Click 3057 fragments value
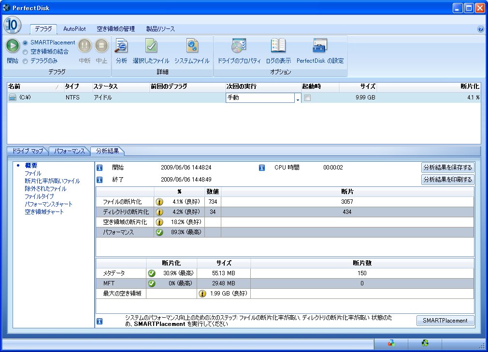488x352 pixels. 347,202
